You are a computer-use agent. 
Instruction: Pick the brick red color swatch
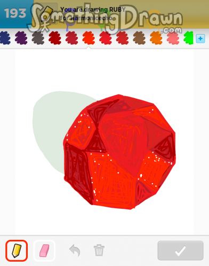coord(123,38)
